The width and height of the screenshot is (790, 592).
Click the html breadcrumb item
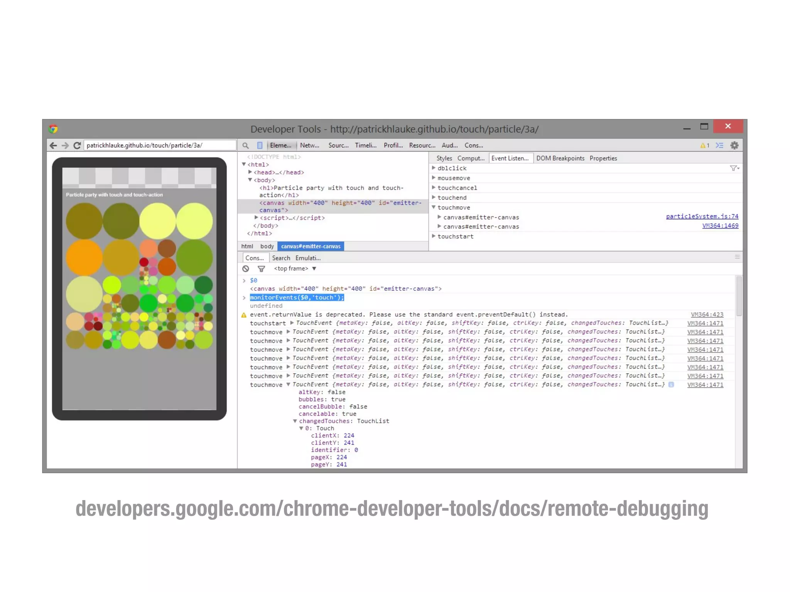pos(247,246)
